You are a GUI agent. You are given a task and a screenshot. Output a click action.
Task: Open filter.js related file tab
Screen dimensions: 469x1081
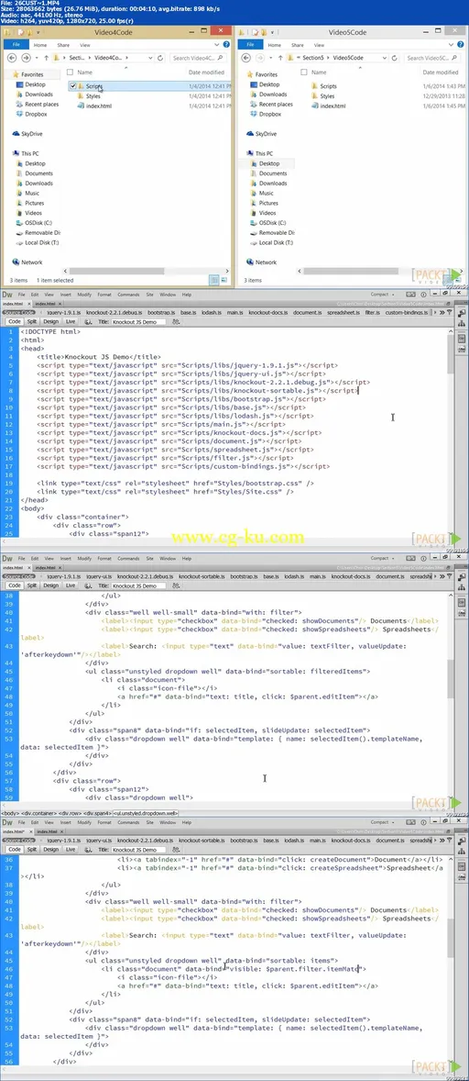(372, 312)
